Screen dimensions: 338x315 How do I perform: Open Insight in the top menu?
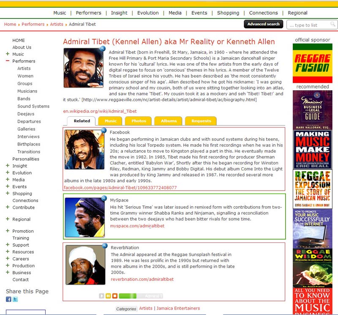[x=119, y=13]
